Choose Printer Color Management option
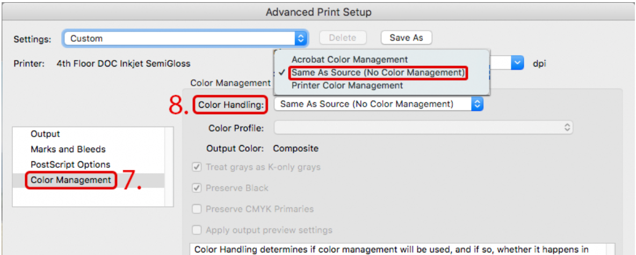 coord(347,86)
